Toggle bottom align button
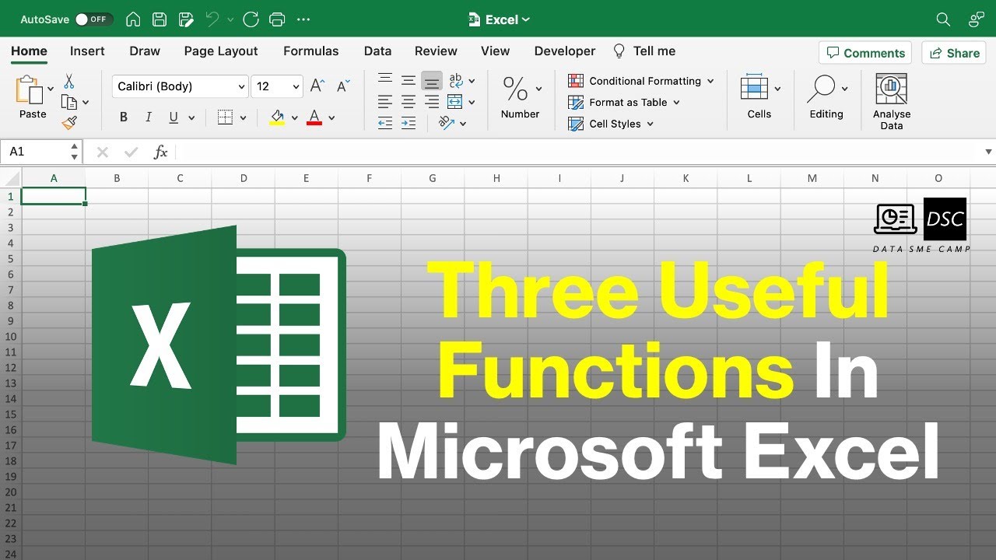The image size is (996, 560). pos(432,80)
